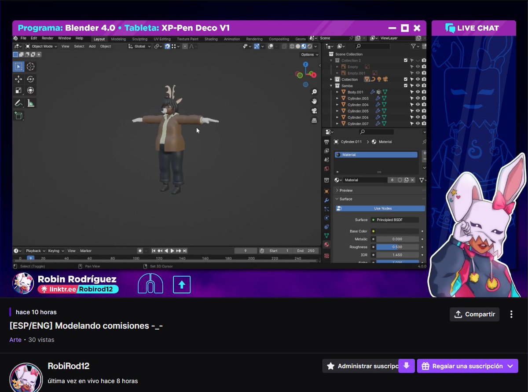Viewport: 528px width, 392px height.
Task: Click the Blender logo menu icon
Action: tap(16, 39)
